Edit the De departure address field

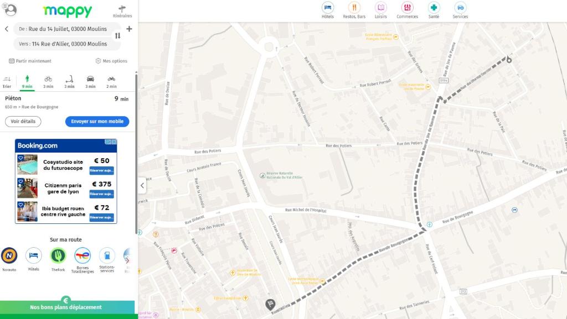pos(67,29)
